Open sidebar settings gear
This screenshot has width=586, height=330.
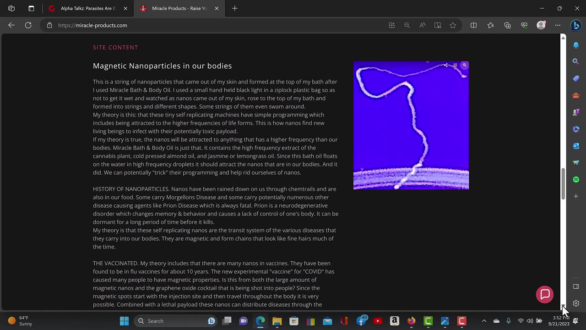(576, 303)
